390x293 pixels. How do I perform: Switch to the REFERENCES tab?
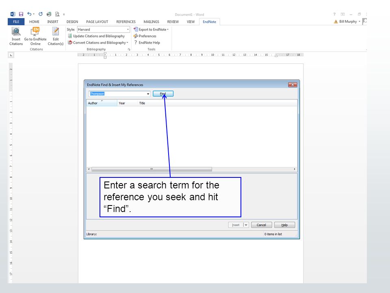click(x=126, y=22)
